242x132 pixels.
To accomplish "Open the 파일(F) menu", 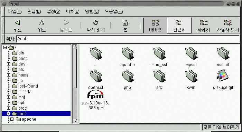I will (x=15, y=11).
